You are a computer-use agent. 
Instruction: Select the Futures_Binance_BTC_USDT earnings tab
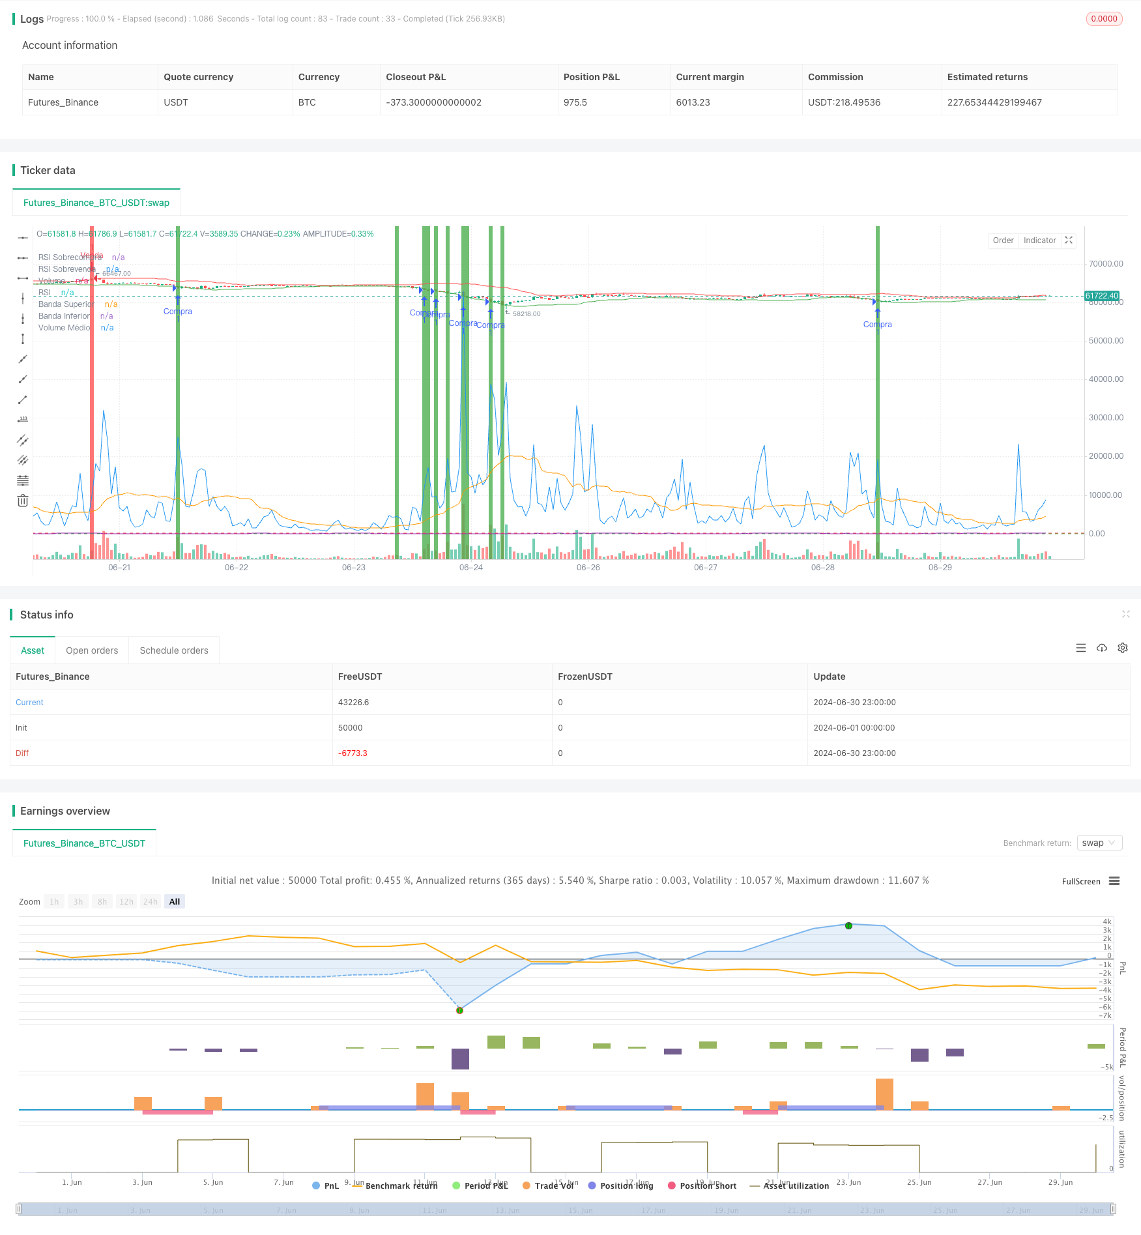84,843
